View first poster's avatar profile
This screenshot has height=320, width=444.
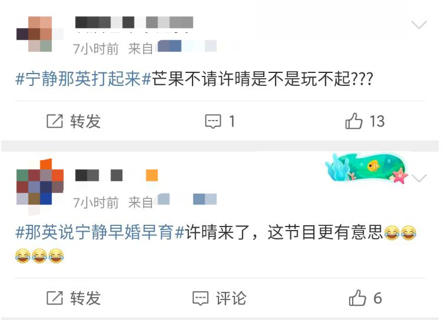click(x=40, y=34)
